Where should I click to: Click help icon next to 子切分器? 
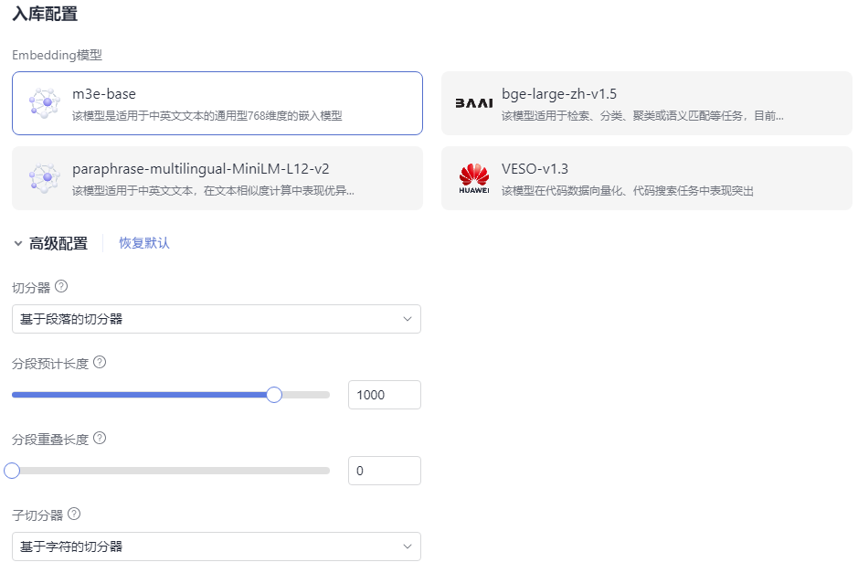[74, 514]
